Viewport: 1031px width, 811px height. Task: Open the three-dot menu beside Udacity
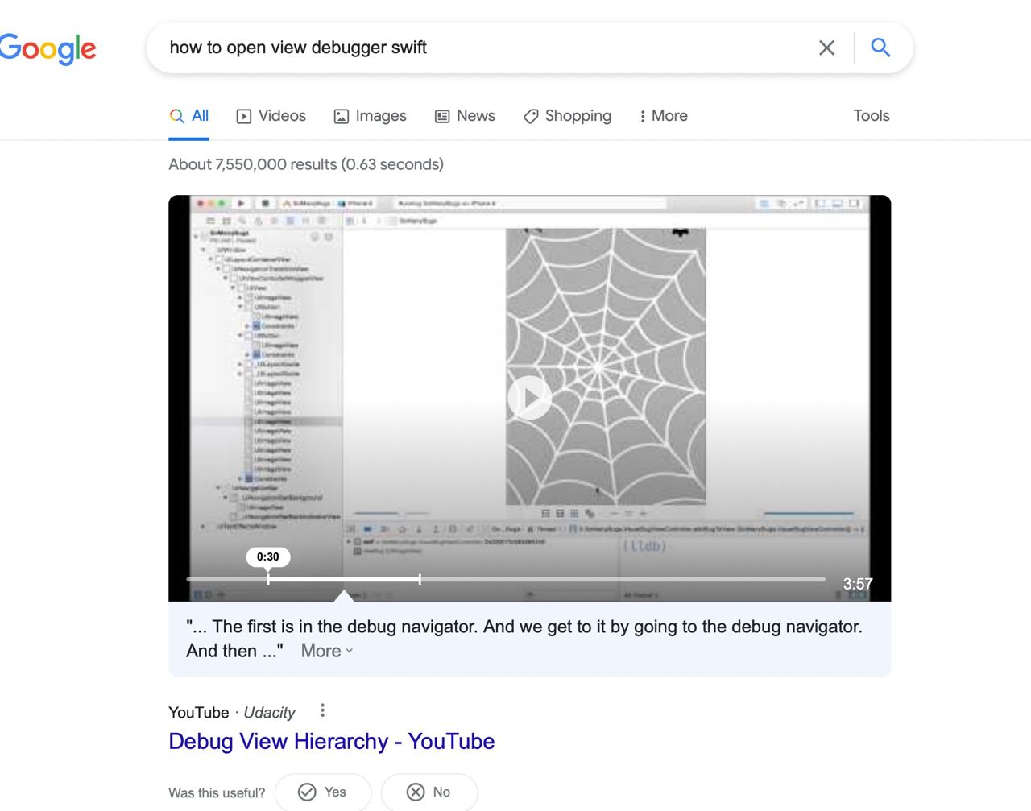[x=322, y=710]
